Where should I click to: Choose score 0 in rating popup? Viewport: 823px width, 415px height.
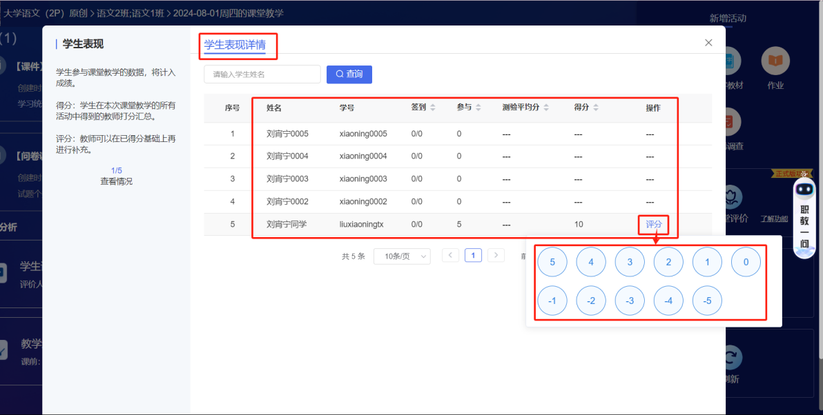(x=746, y=263)
